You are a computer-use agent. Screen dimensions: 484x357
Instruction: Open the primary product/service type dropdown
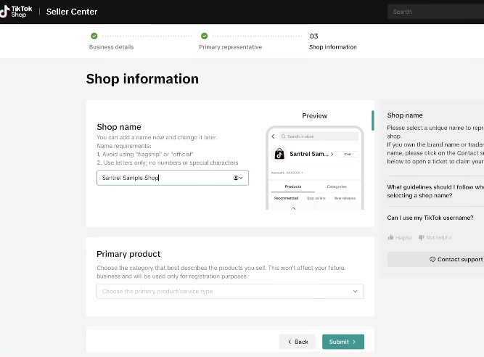pos(230,291)
